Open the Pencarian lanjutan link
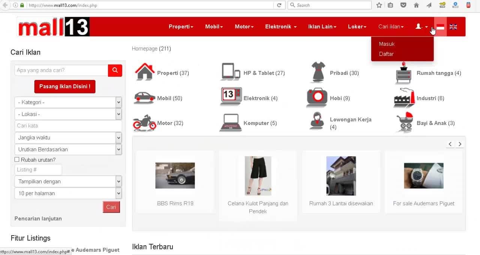480x255 pixels. point(38,218)
